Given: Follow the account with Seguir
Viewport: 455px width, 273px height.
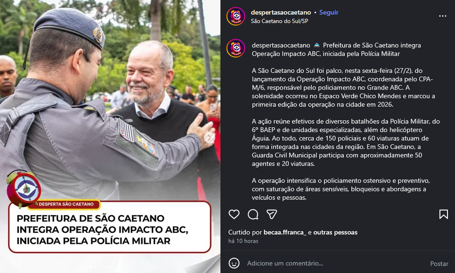Looking at the screenshot, I should pyautogui.click(x=329, y=12).
